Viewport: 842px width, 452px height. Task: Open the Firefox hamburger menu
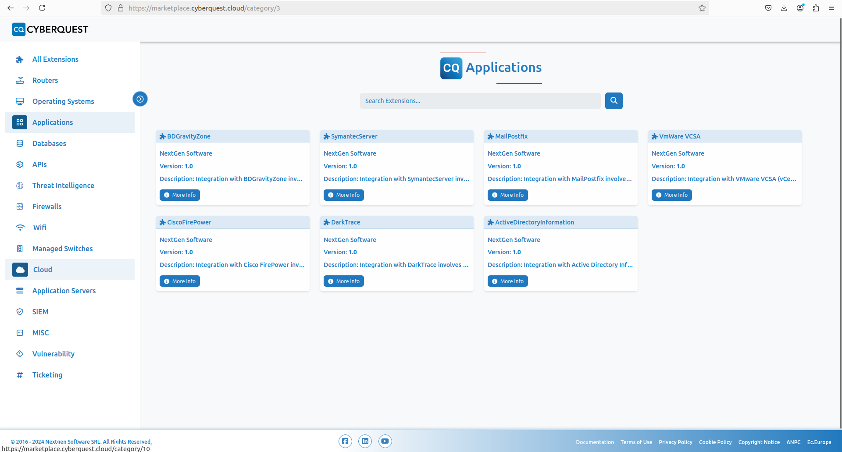coord(831,8)
